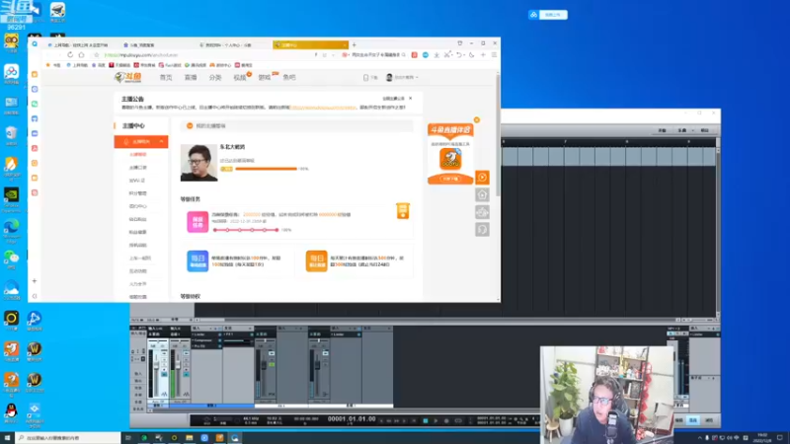Toggle night mode moon icon in browser

[x=472, y=55]
